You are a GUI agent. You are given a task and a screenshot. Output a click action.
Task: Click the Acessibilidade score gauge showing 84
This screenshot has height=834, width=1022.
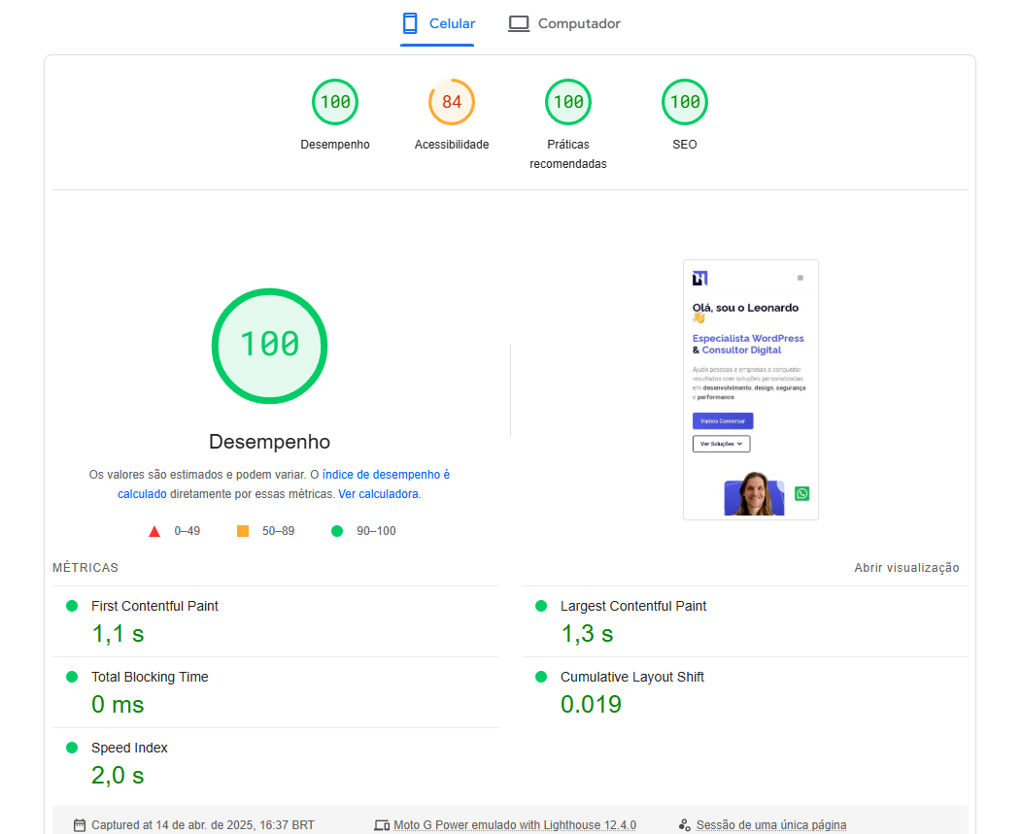tap(452, 102)
